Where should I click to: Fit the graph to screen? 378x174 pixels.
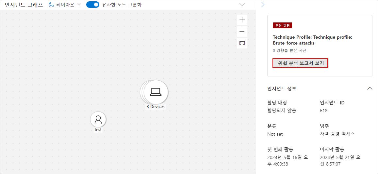(242, 43)
